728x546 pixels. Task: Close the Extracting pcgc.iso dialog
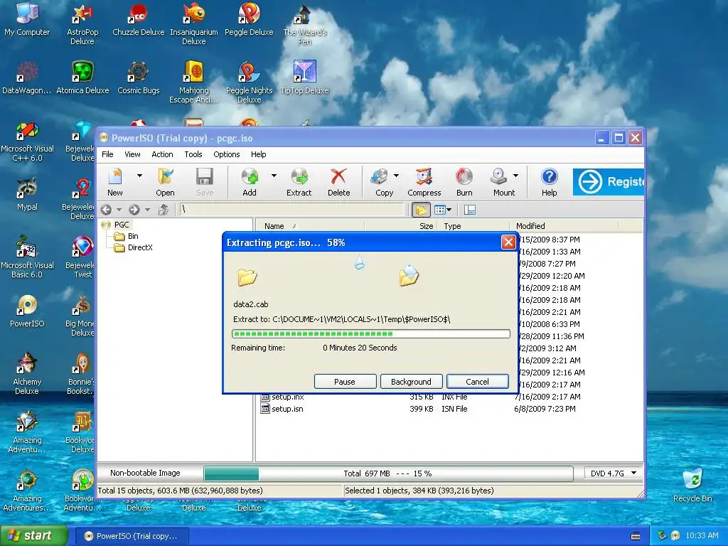(508, 242)
